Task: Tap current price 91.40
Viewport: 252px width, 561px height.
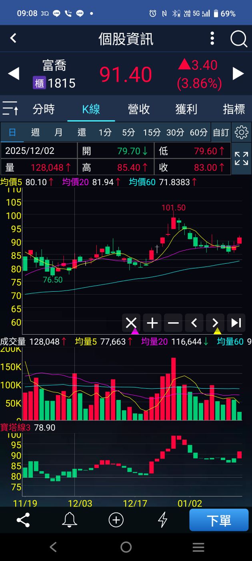Action: [x=126, y=74]
